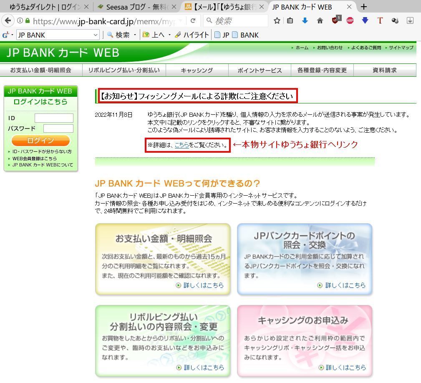Click the browser 検索 search field
421x383 pixels.
236,21
